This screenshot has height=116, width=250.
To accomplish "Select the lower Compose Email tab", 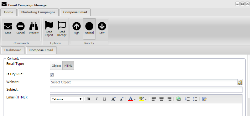I will (41, 50).
